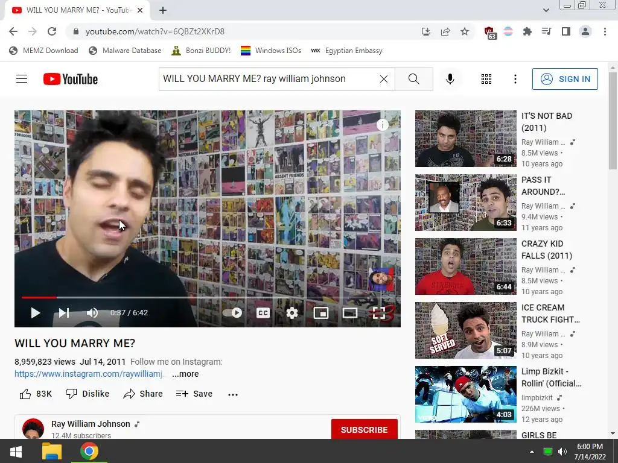The image size is (618, 463).
Task: Open Chrome profile avatar
Action: coord(585,31)
